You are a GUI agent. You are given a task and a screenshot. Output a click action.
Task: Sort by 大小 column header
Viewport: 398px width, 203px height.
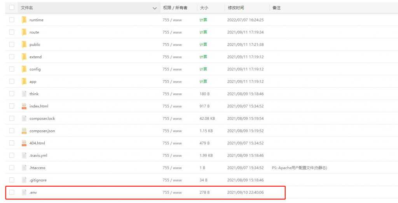(x=204, y=8)
